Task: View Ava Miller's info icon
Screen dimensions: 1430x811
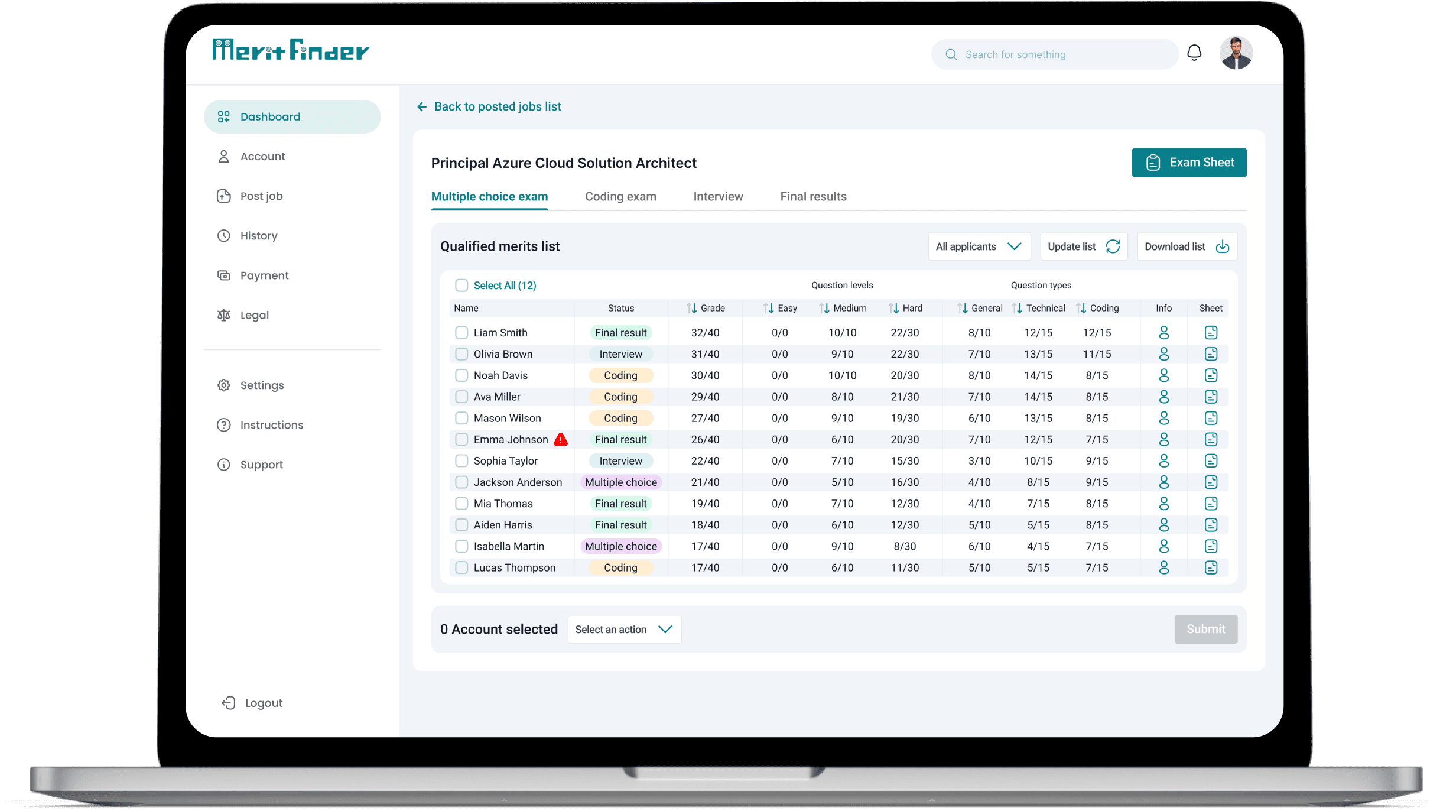Action: click(1163, 397)
